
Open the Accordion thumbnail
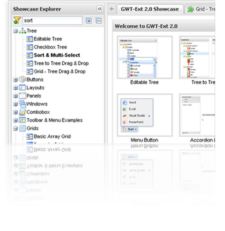(x=197, y=115)
